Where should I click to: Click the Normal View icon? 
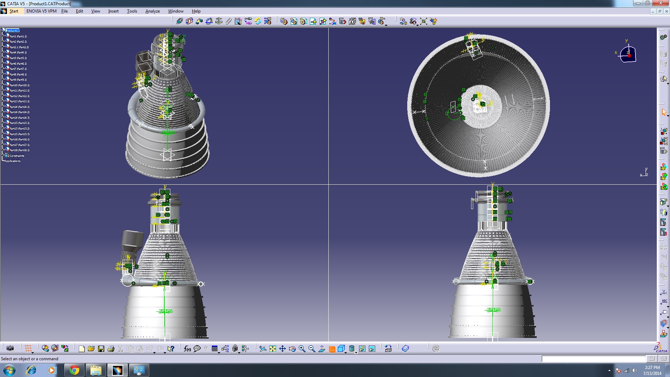[322, 348]
